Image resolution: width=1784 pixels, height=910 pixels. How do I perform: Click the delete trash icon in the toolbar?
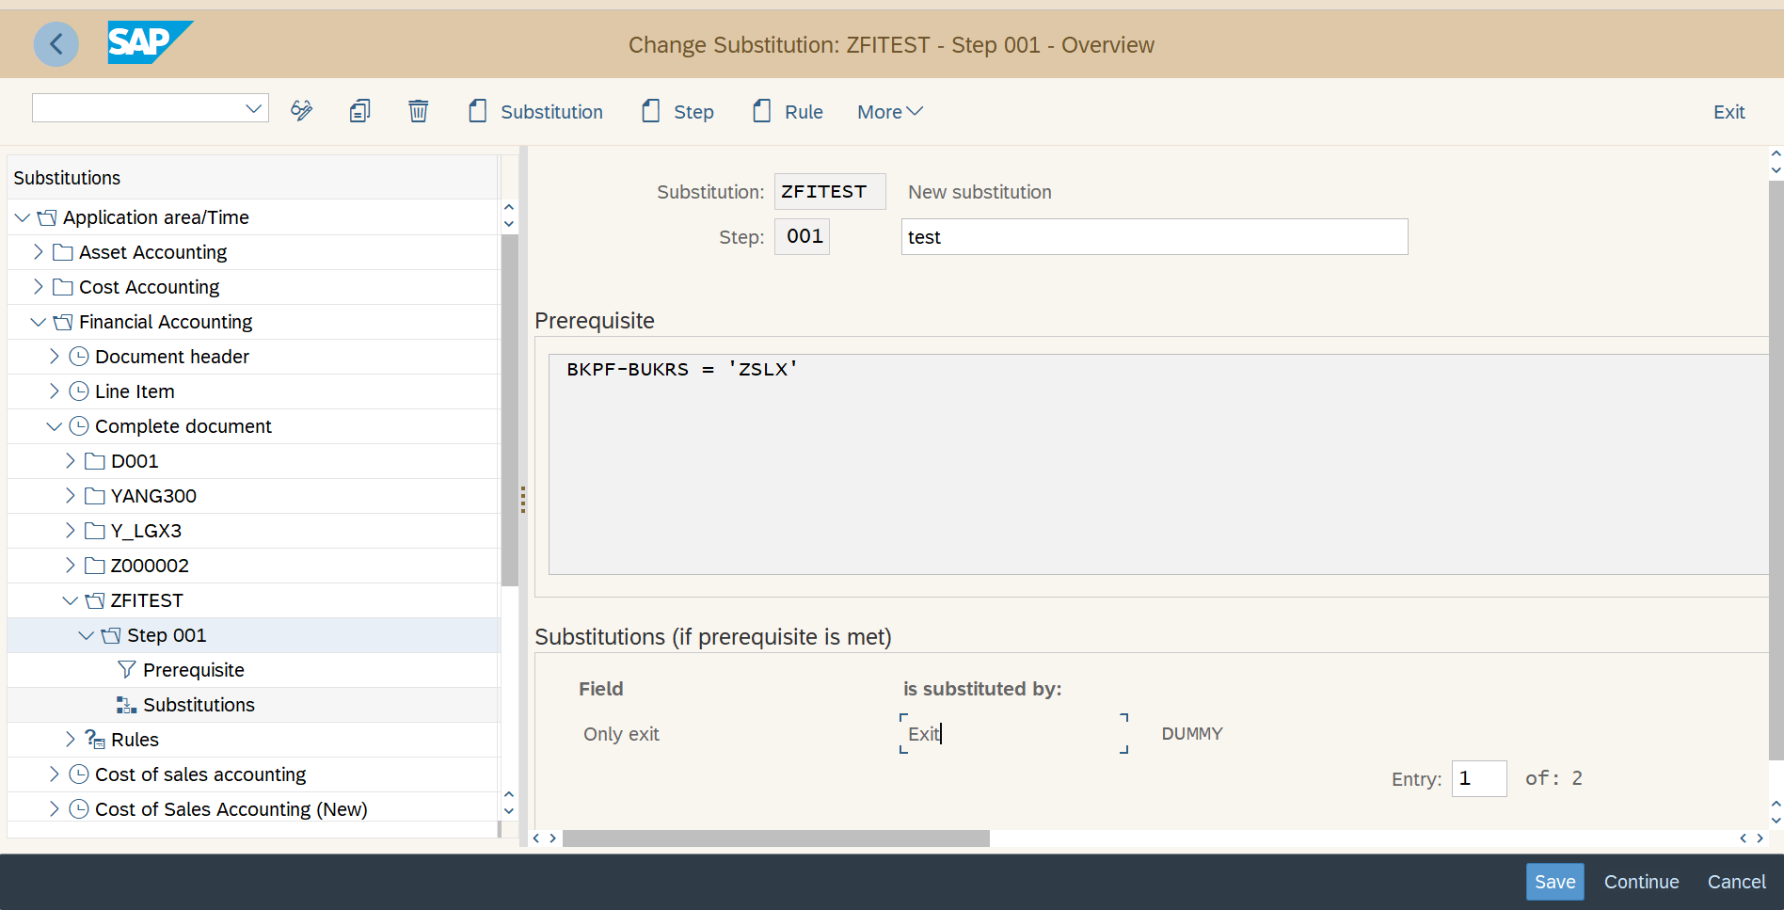pos(418,111)
